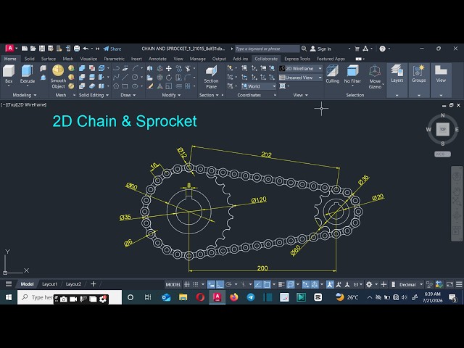Click the search magnifier icon

(304, 49)
